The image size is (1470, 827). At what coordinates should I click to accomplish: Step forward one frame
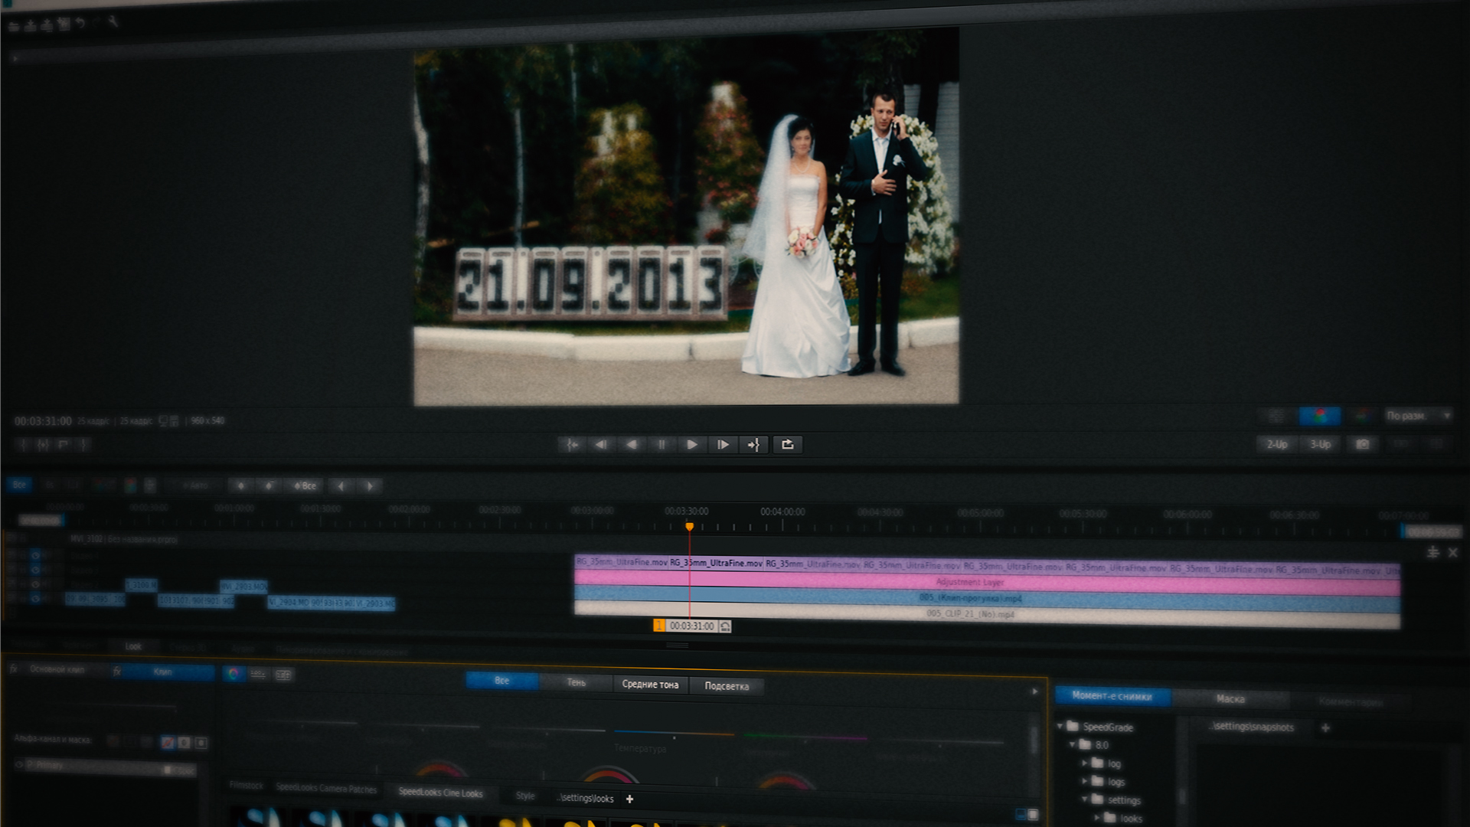[x=723, y=445]
